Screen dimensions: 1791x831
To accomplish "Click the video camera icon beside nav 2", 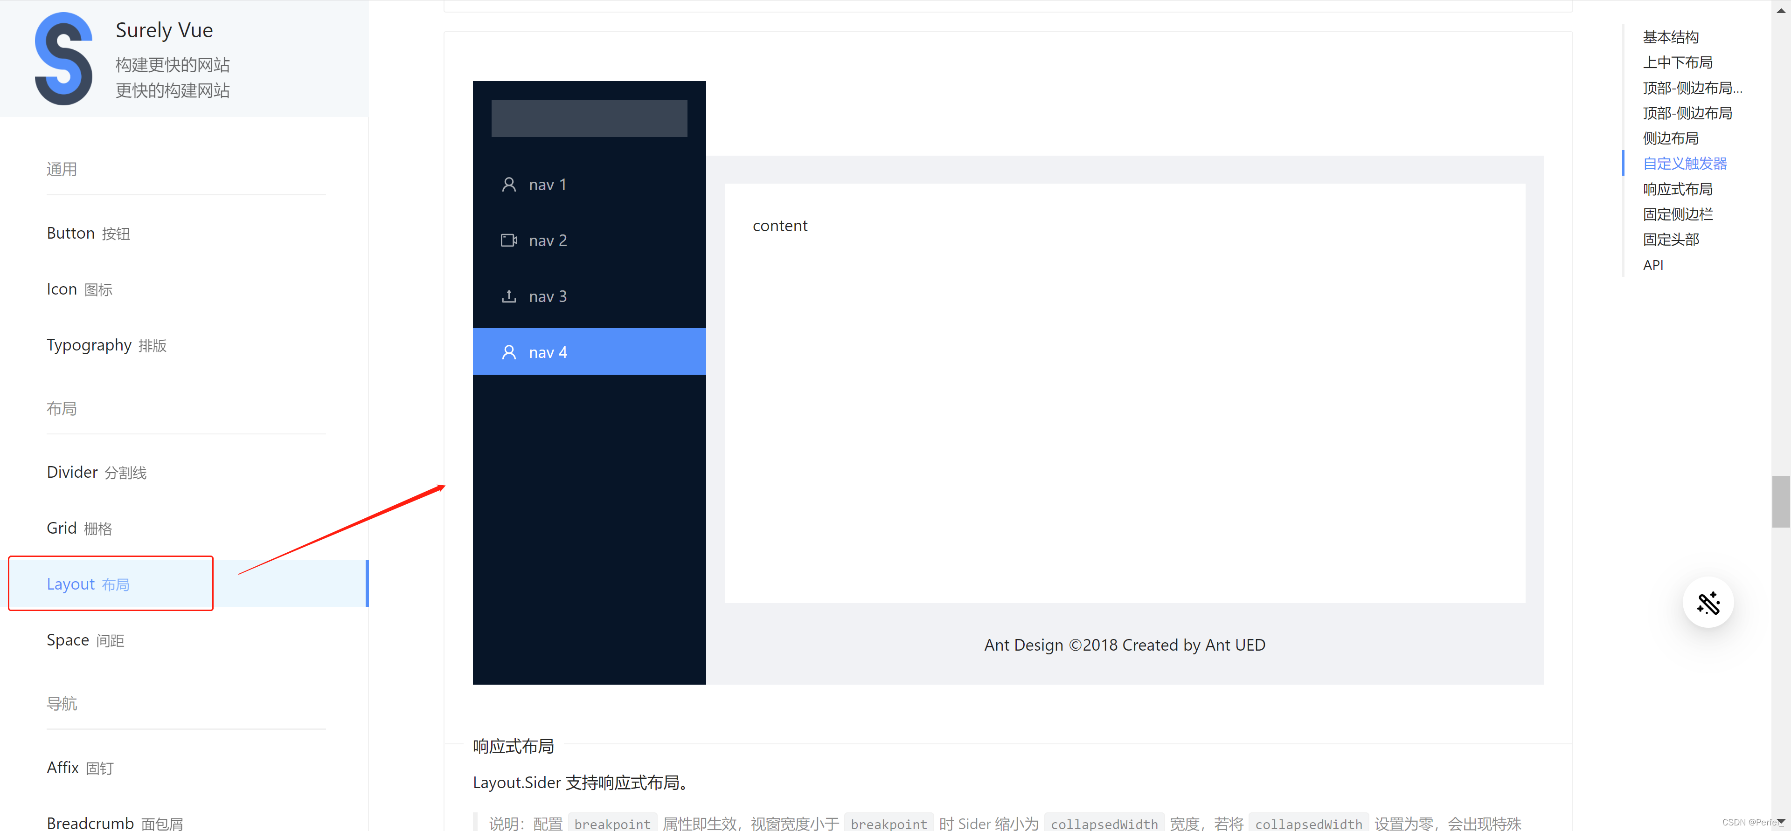I will pos(509,240).
